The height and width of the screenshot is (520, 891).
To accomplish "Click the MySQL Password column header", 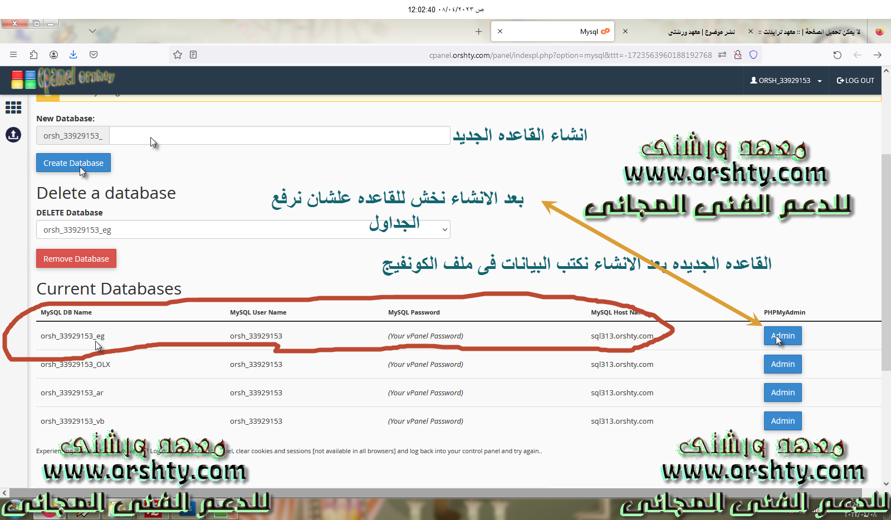I will point(414,312).
